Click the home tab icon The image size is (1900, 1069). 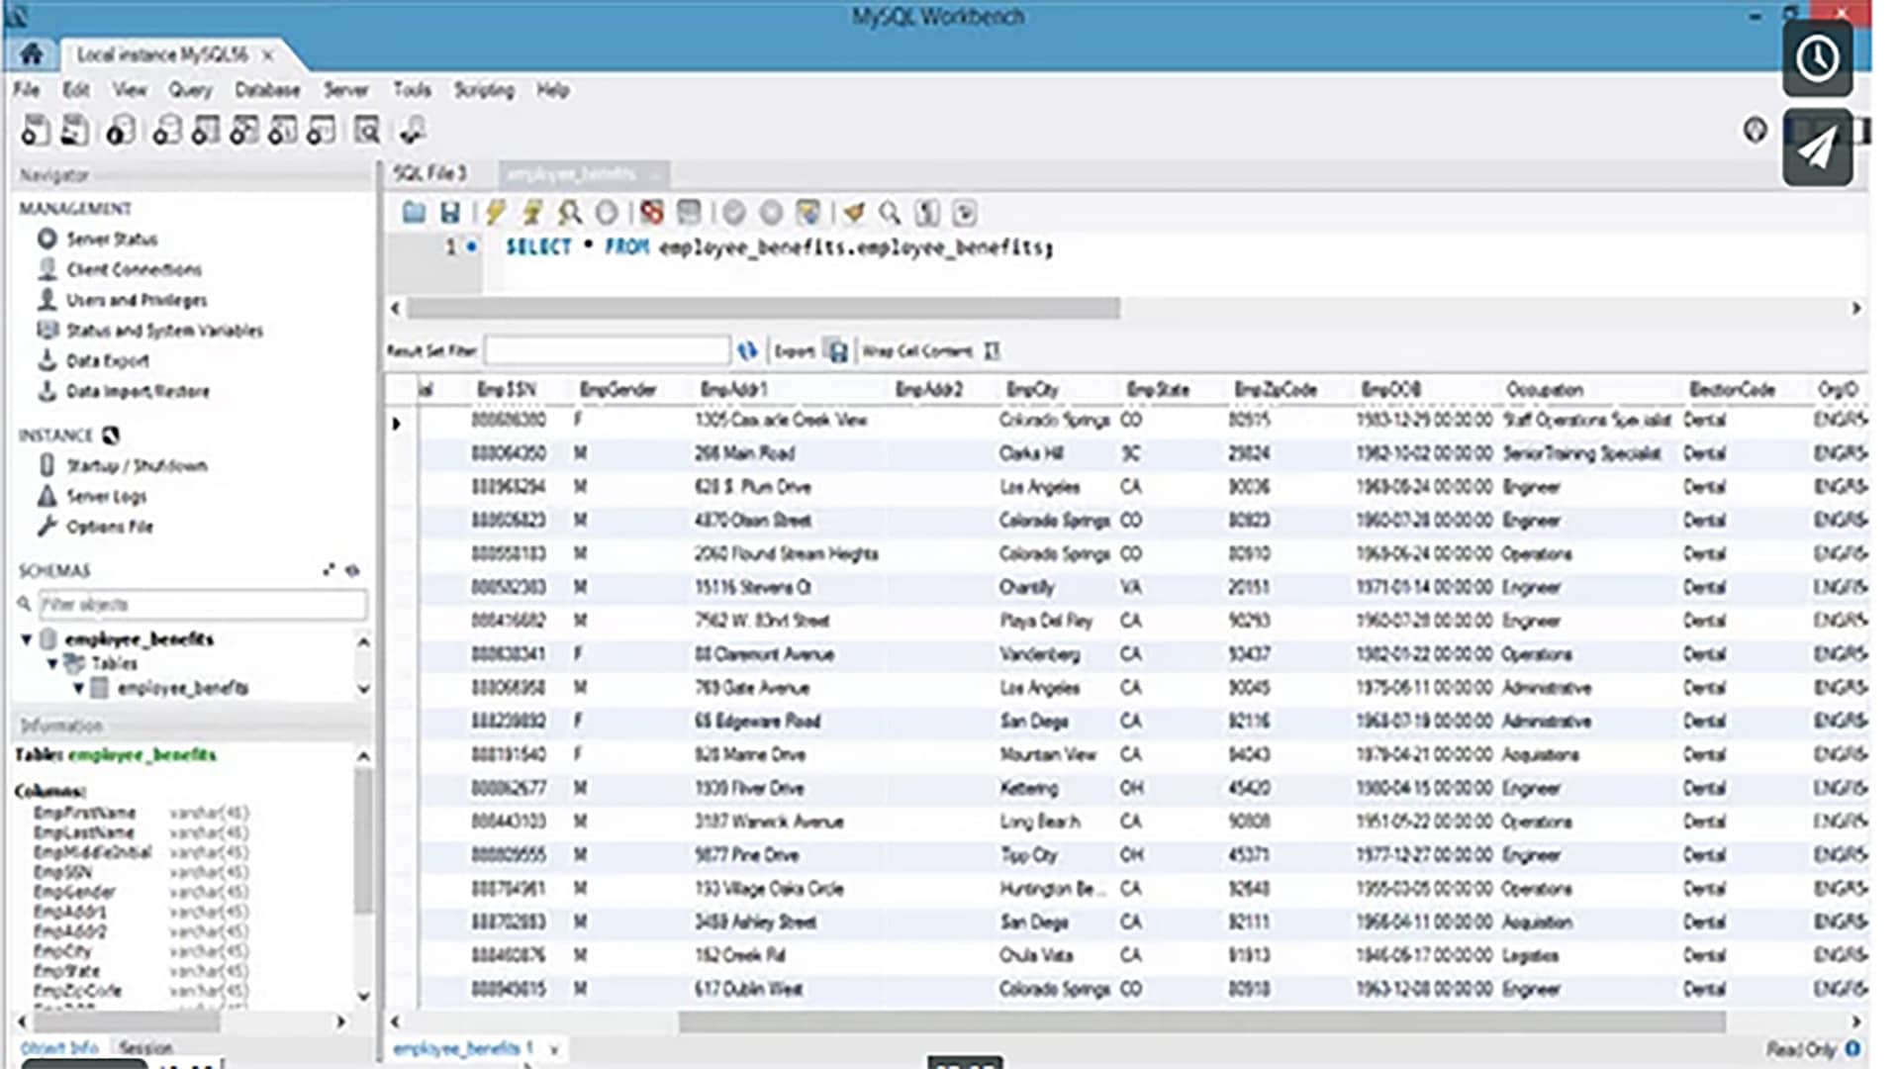tap(31, 53)
